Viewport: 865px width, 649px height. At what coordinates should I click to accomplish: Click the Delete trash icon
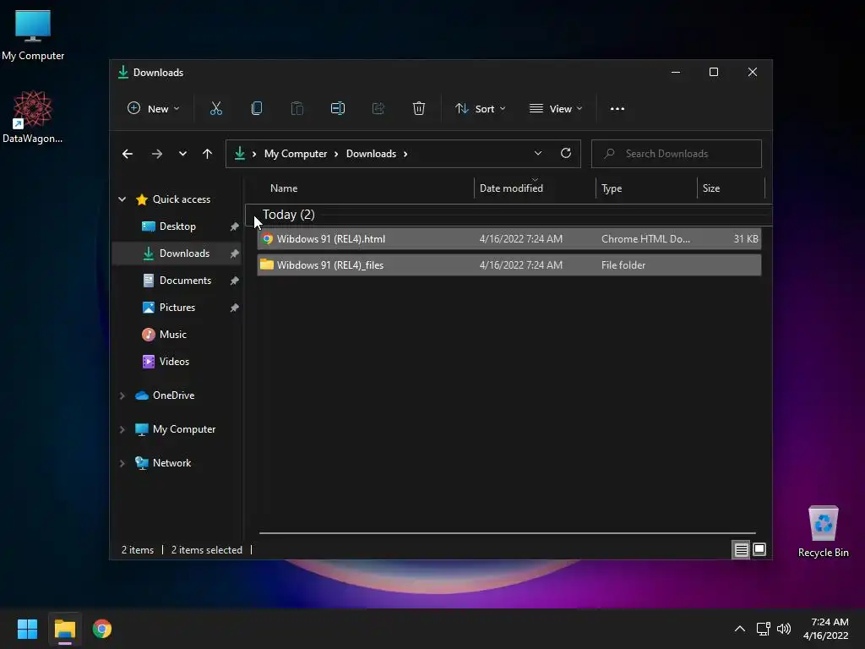[419, 109]
